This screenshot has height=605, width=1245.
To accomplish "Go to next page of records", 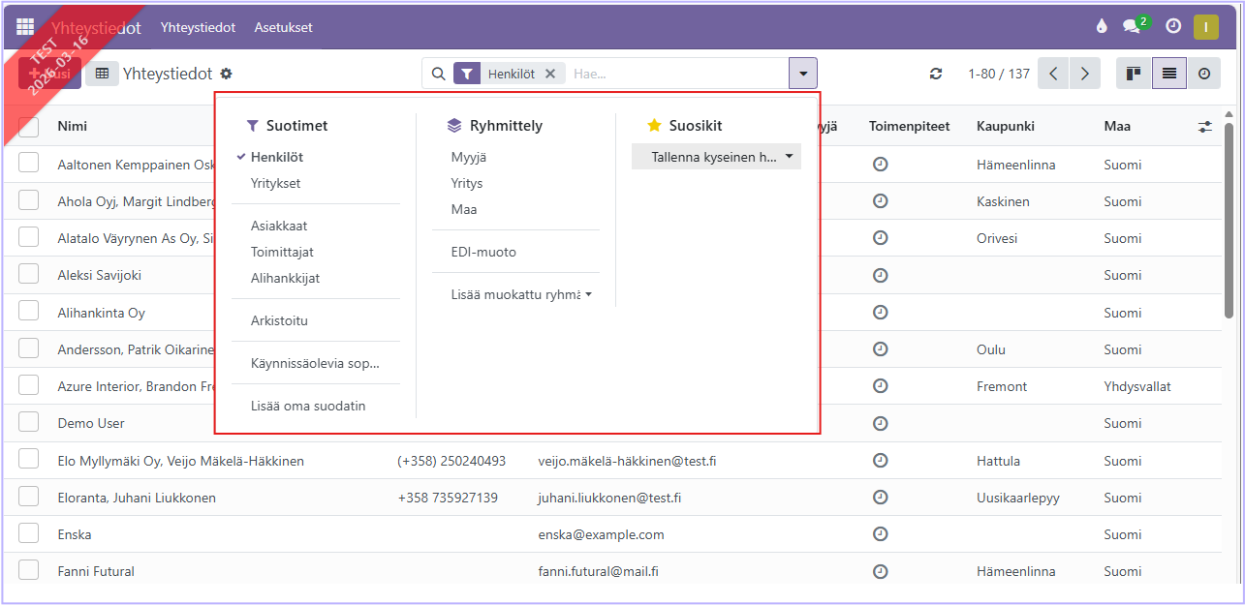I will 1085,74.
